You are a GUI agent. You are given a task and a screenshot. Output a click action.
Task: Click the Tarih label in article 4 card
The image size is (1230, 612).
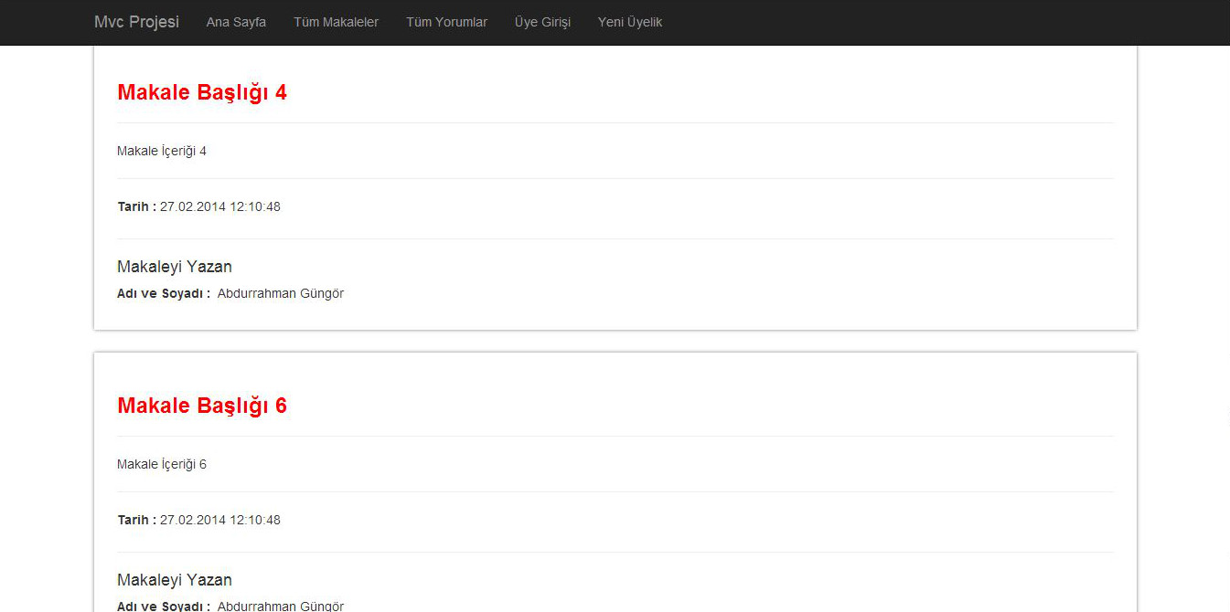click(x=136, y=206)
